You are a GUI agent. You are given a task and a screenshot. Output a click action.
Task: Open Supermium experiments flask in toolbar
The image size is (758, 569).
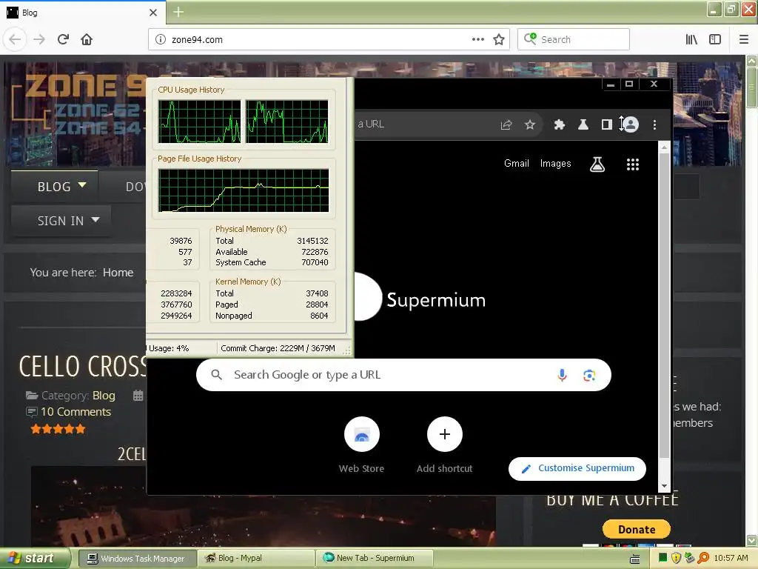point(583,124)
